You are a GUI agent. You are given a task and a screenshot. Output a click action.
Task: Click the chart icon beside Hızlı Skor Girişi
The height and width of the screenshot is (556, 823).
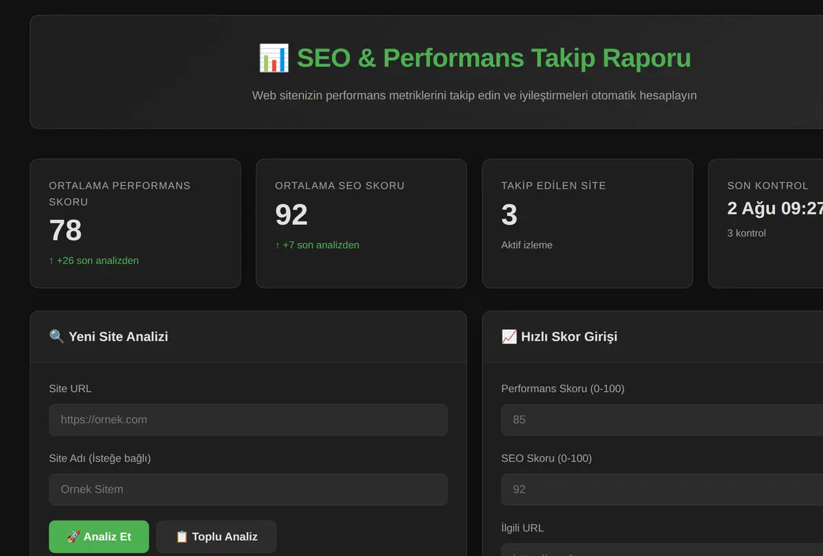tap(509, 337)
